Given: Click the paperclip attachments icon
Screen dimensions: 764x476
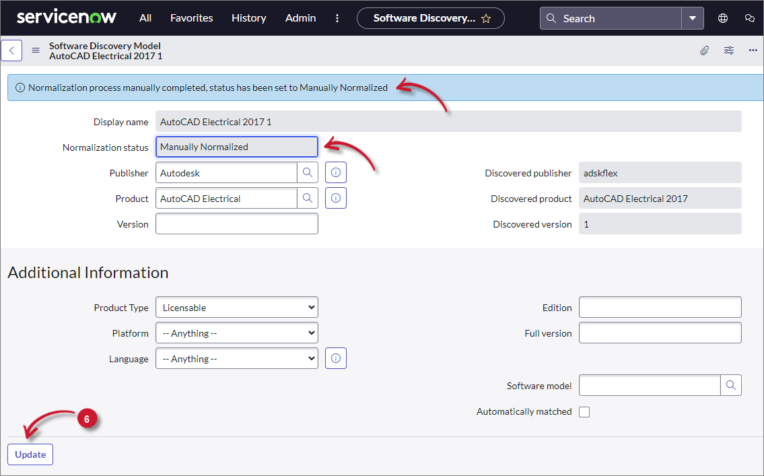Looking at the screenshot, I should tap(704, 50).
